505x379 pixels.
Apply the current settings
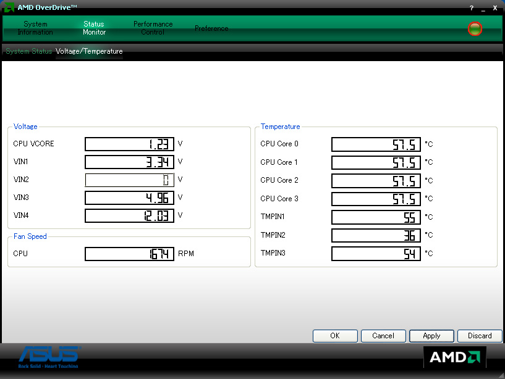point(431,336)
